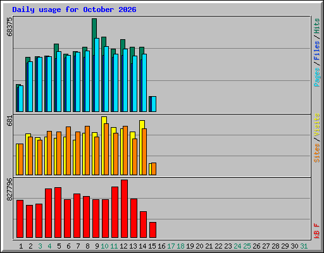Click the 827796 y-axis value
The height and width of the screenshot is (253, 324).
pos(9,189)
